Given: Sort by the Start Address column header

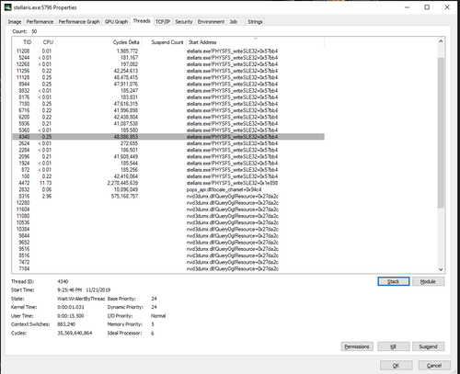Looking at the screenshot, I should tap(255, 42).
